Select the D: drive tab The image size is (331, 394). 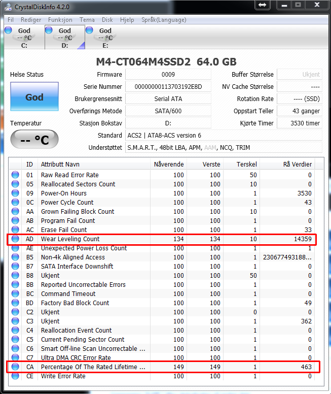tap(65, 38)
